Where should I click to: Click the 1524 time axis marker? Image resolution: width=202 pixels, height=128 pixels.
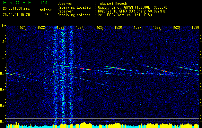80,27
